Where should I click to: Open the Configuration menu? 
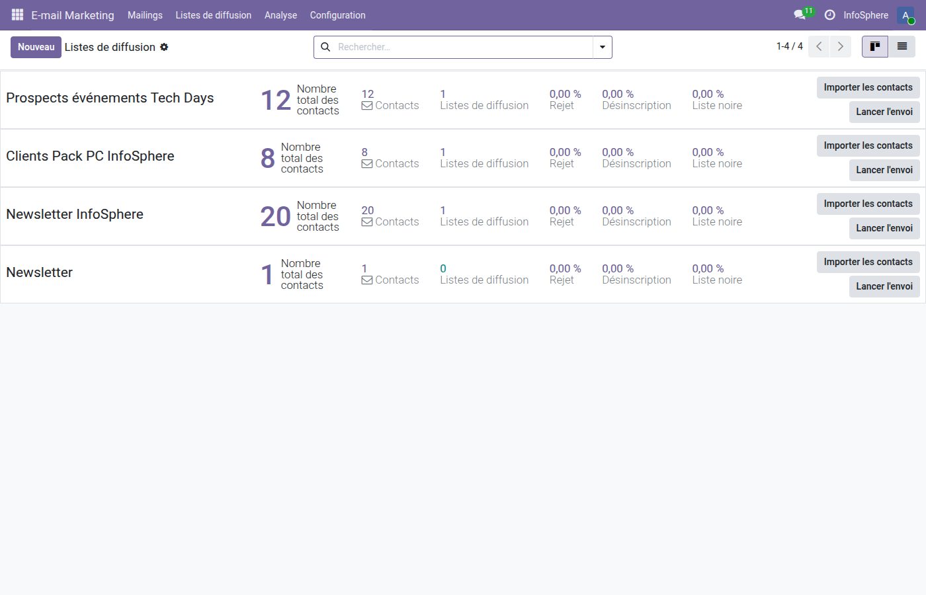[x=337, y=15]
